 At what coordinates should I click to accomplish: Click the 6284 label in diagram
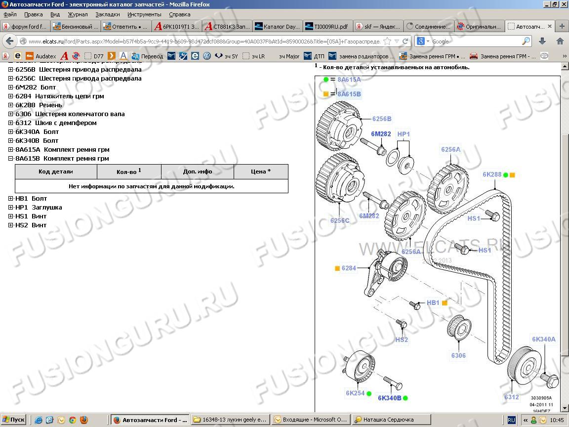point(348,268)
